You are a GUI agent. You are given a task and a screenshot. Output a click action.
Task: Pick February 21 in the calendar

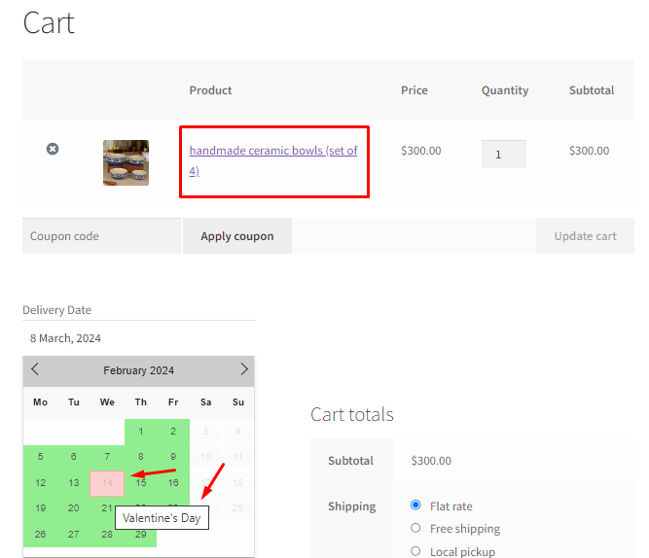point(106,508)
